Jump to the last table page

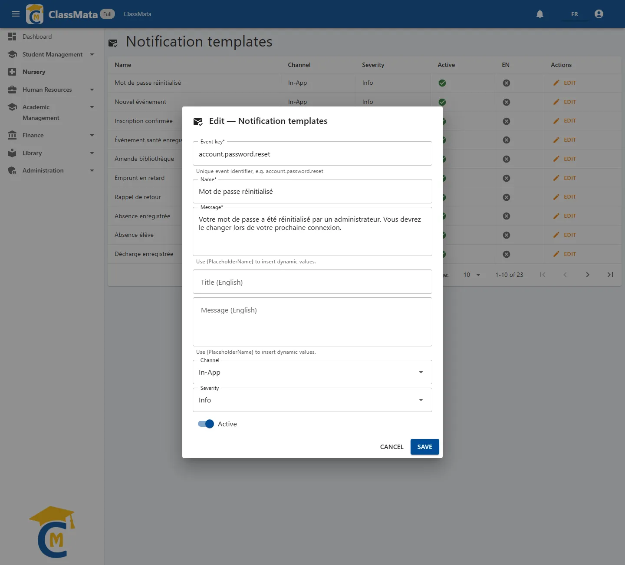click(x=610, y=275)
